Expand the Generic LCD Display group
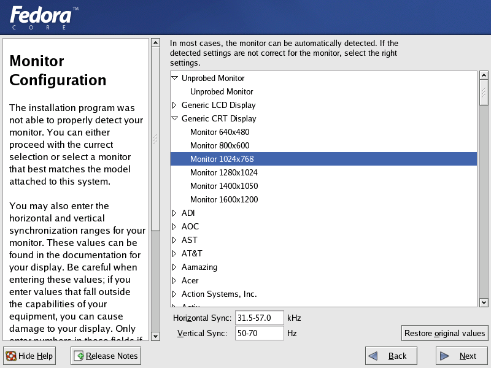The image size is (491, 368). [174, 105]
